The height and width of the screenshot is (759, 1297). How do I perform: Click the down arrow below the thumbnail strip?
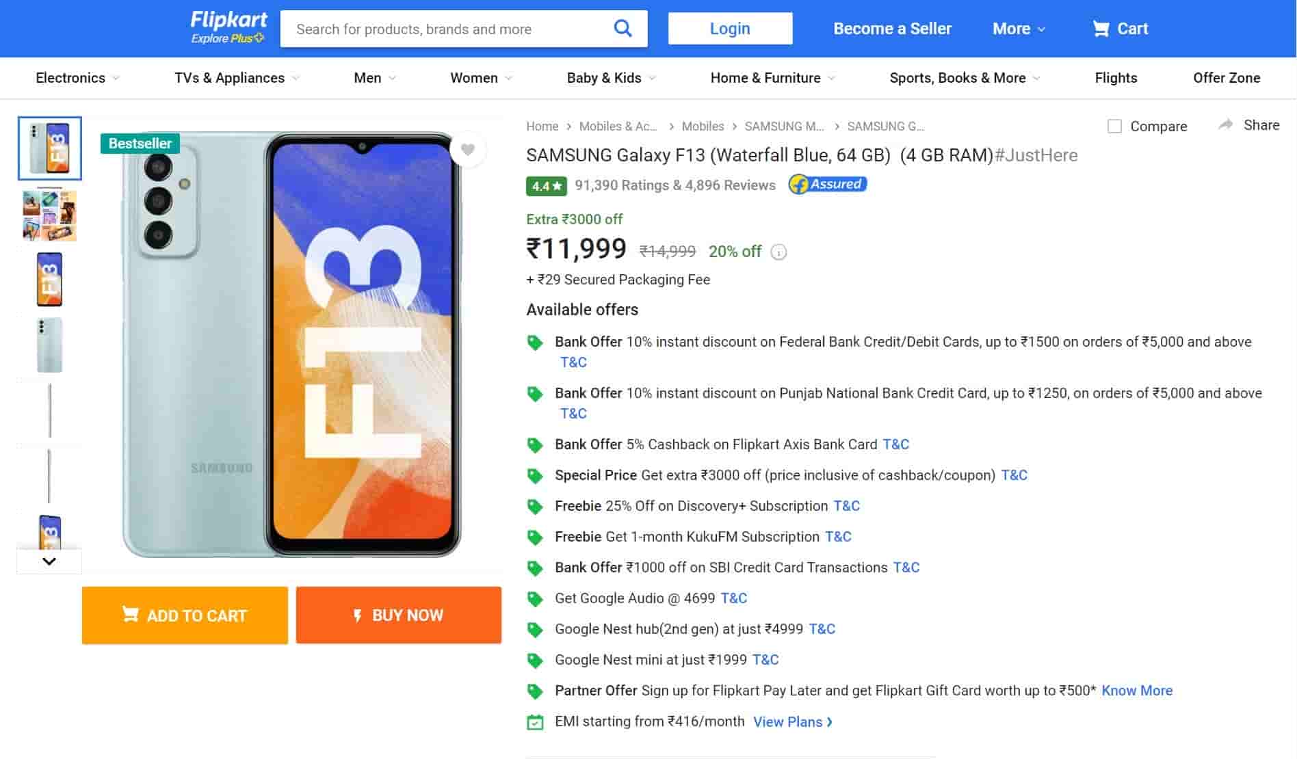(49, 561)
